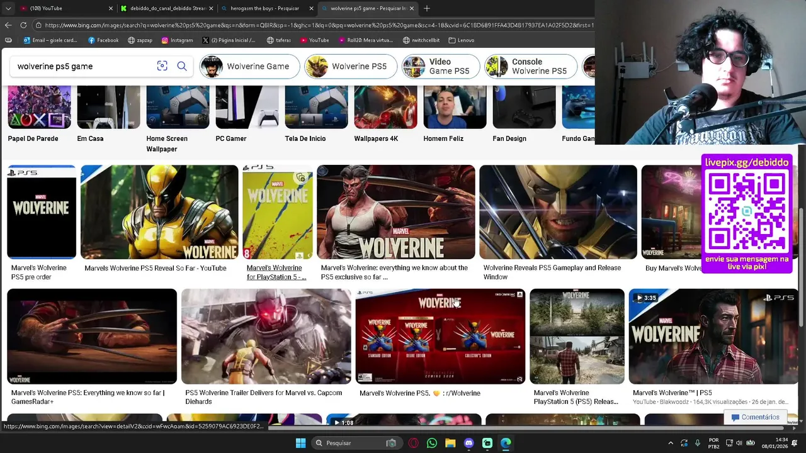Open Discord from taskbar
The height and width of the screenshot is (453, 806).
pos(468,443)
